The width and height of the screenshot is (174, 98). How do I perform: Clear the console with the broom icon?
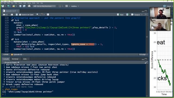coord(146,62)
